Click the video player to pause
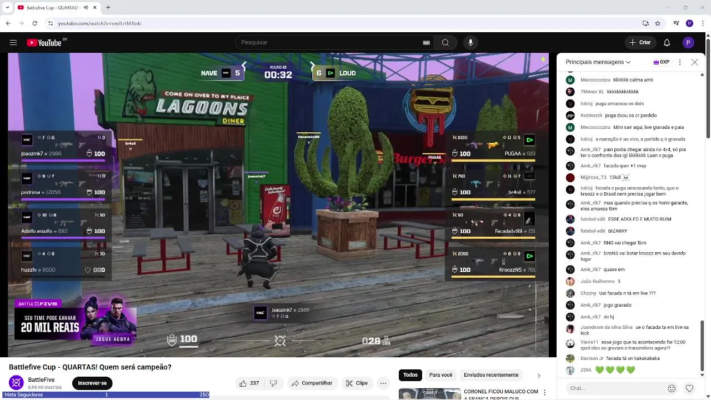711x400 pixels. click(x=278, y=205)
